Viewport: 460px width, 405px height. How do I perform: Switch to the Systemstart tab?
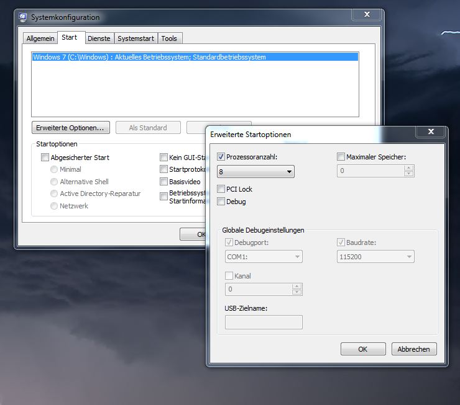[136, 38]
